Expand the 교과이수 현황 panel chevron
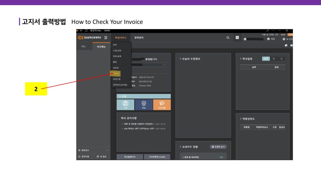The image size is (321, 180). click(x=180, y=147)
